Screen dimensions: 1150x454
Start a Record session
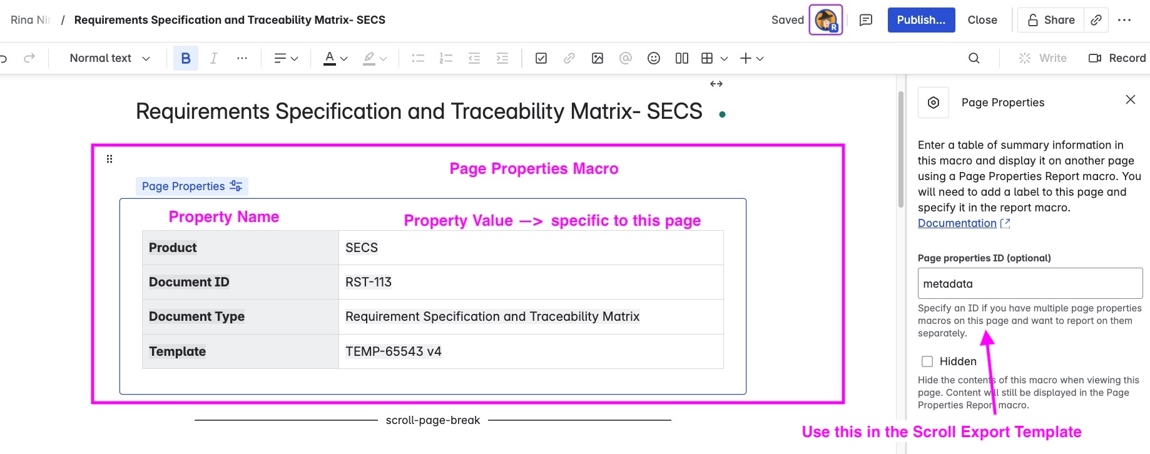click(x=1117, y=58)
